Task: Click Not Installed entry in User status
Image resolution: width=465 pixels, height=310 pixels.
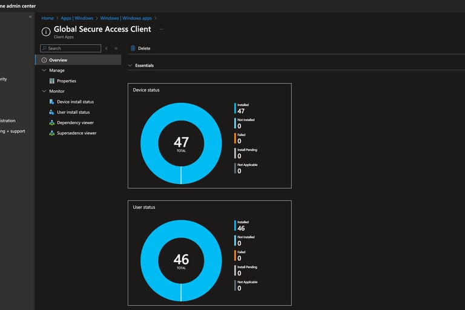Action: point(245,240)
